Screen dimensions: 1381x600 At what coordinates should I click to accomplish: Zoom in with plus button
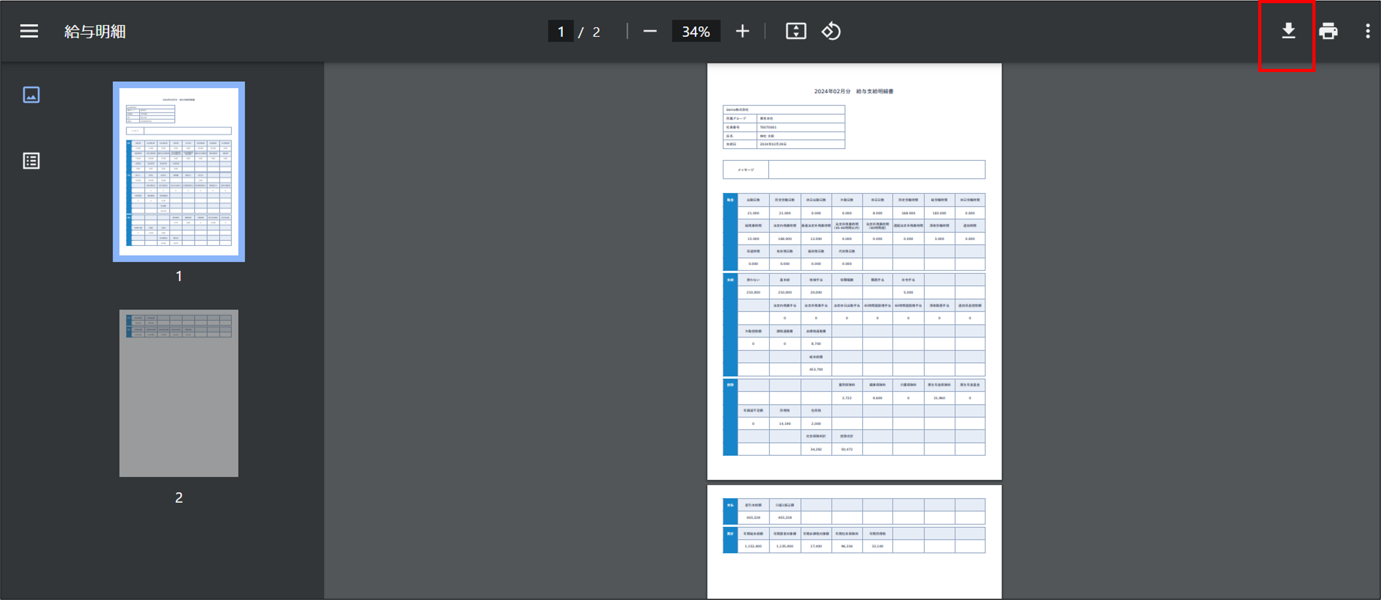coord(742,31)
